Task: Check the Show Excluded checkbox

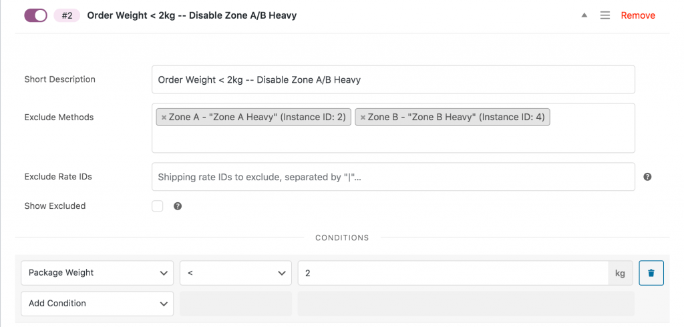Action: pyautogui.click(x=158, y=206)
